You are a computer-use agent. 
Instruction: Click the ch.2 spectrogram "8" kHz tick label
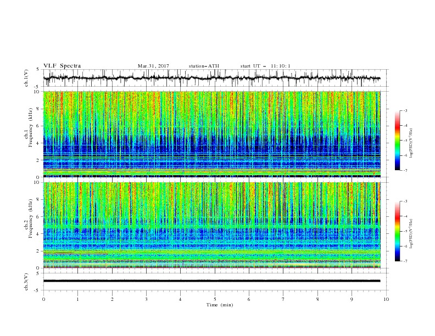click(38, 200)
